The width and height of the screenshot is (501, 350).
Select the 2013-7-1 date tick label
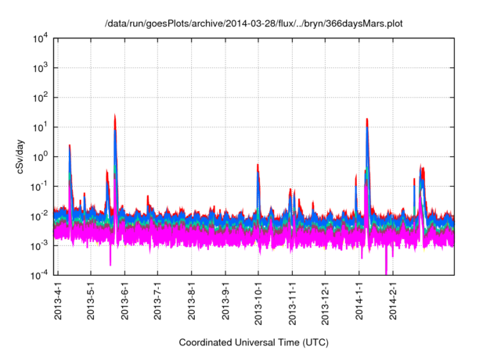[158, 300]
